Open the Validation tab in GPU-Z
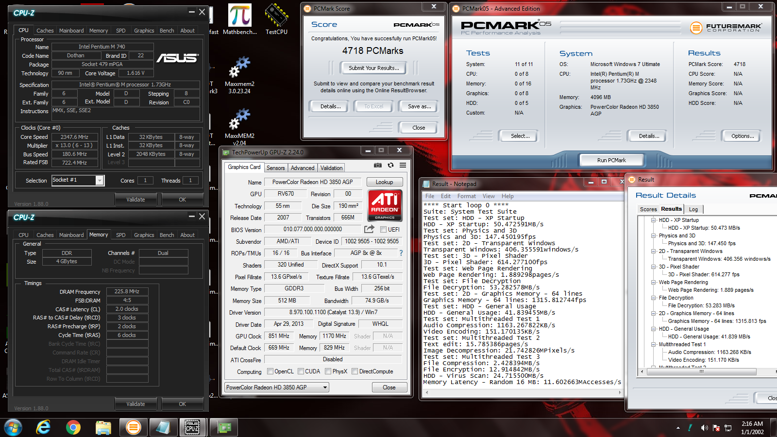The image size is (777, 437). (x=331, y=168)
